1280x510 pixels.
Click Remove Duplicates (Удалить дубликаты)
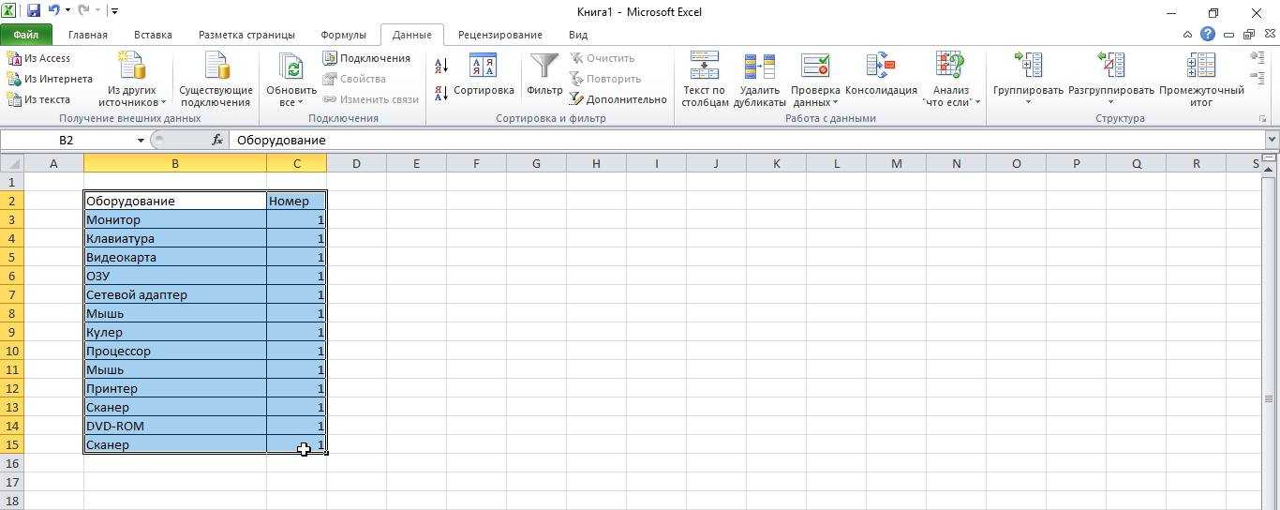759,80
